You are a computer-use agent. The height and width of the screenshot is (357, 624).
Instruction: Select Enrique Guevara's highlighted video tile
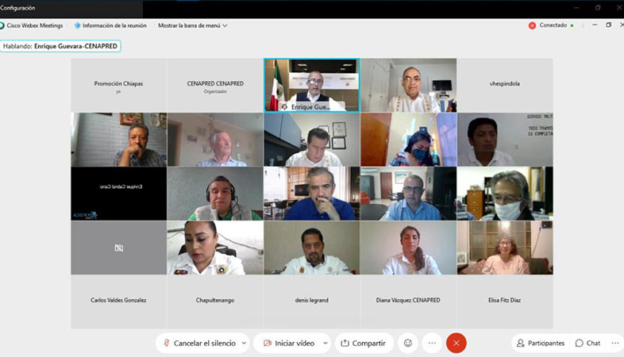click(x=311, y=85)
